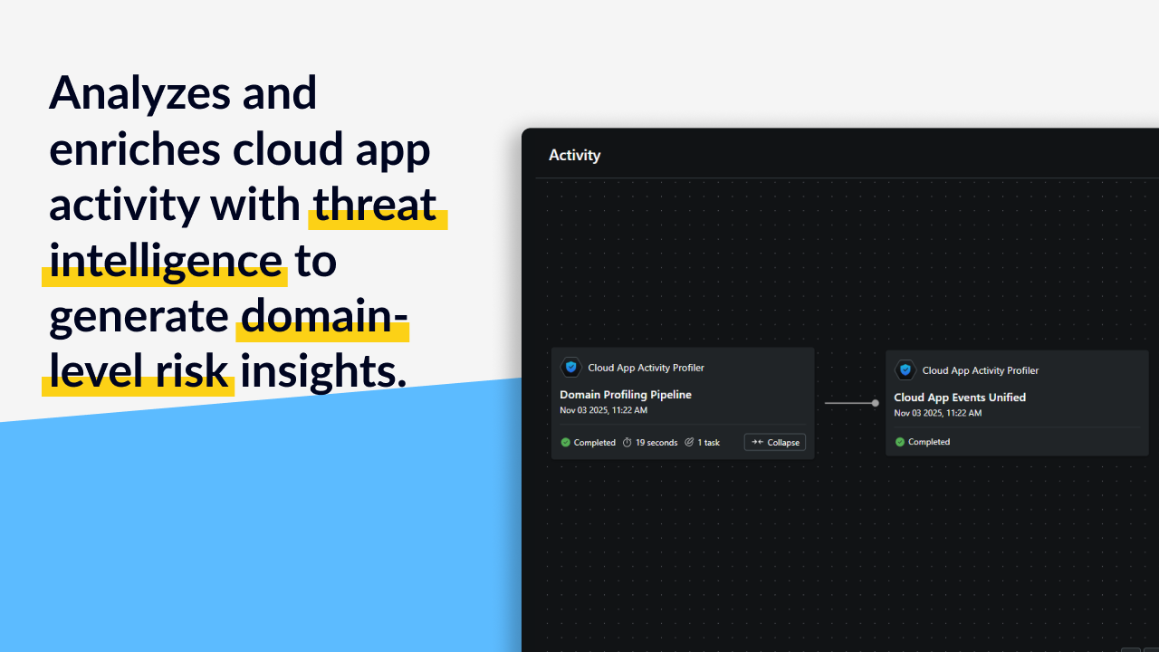Click the 1 task count label

(708, 443)
